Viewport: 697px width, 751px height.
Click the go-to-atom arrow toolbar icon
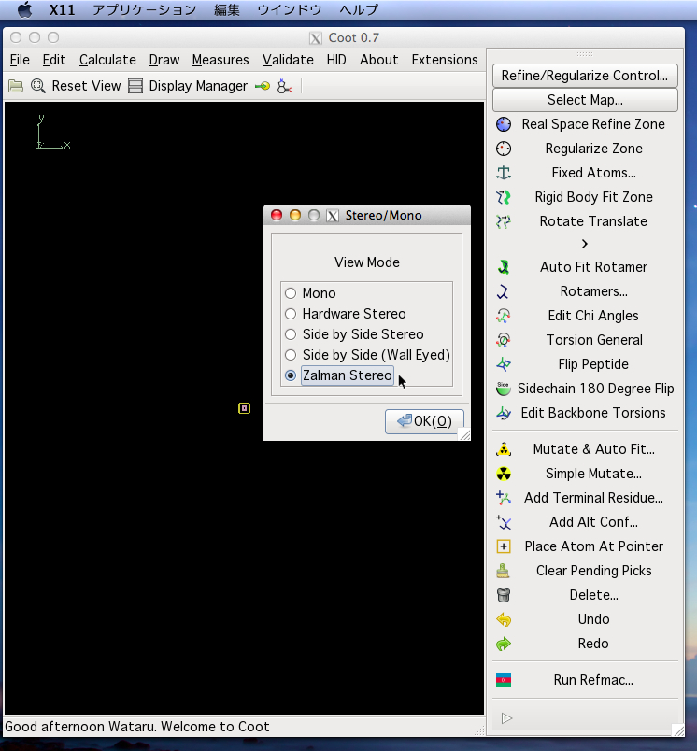[263, 86]
